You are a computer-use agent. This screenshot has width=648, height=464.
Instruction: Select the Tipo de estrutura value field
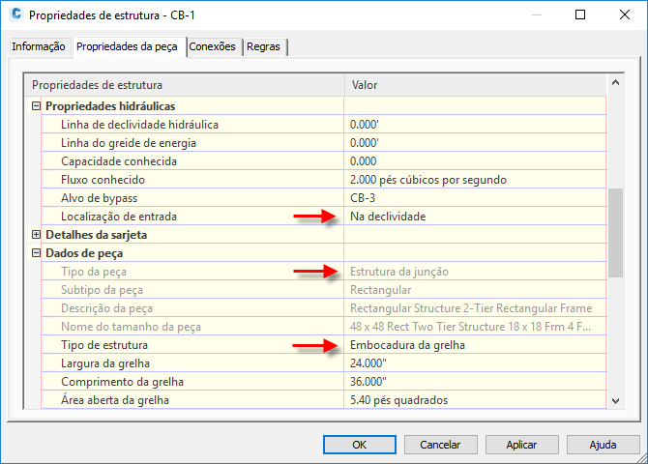(x=475, y=345)
